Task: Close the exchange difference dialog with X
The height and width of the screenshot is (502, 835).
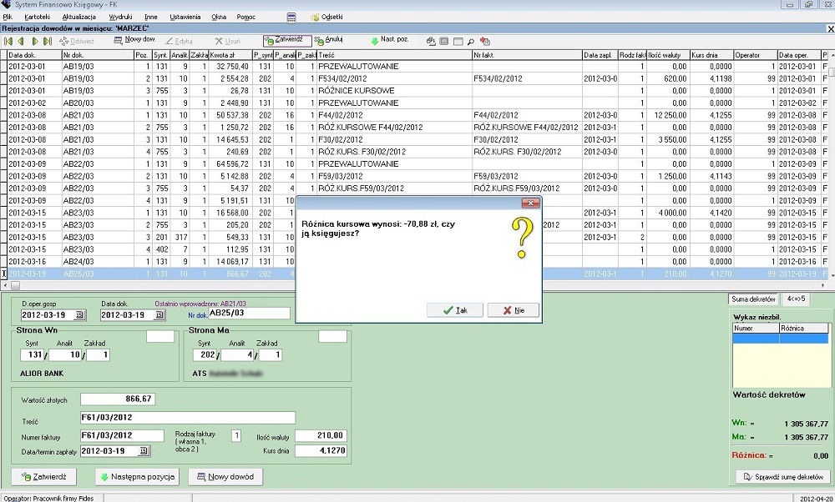Action: tap(530, 203)
